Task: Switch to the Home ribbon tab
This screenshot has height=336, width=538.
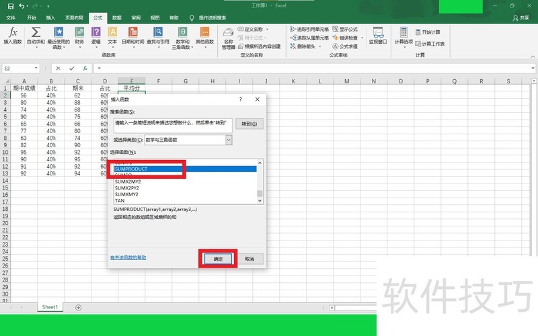Action: (32, 18)
